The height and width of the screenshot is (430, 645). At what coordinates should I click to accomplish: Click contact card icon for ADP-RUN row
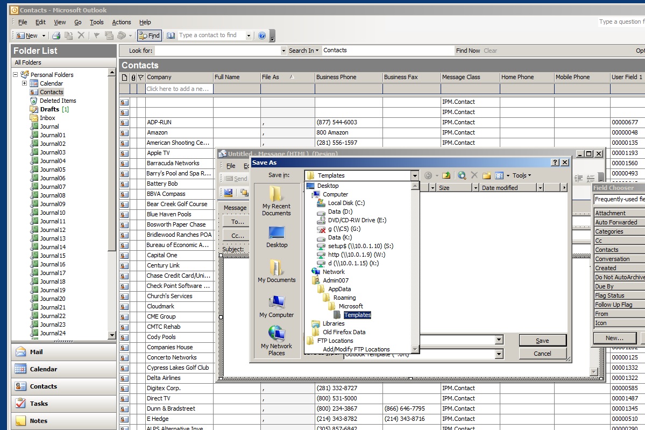(124, 123)
